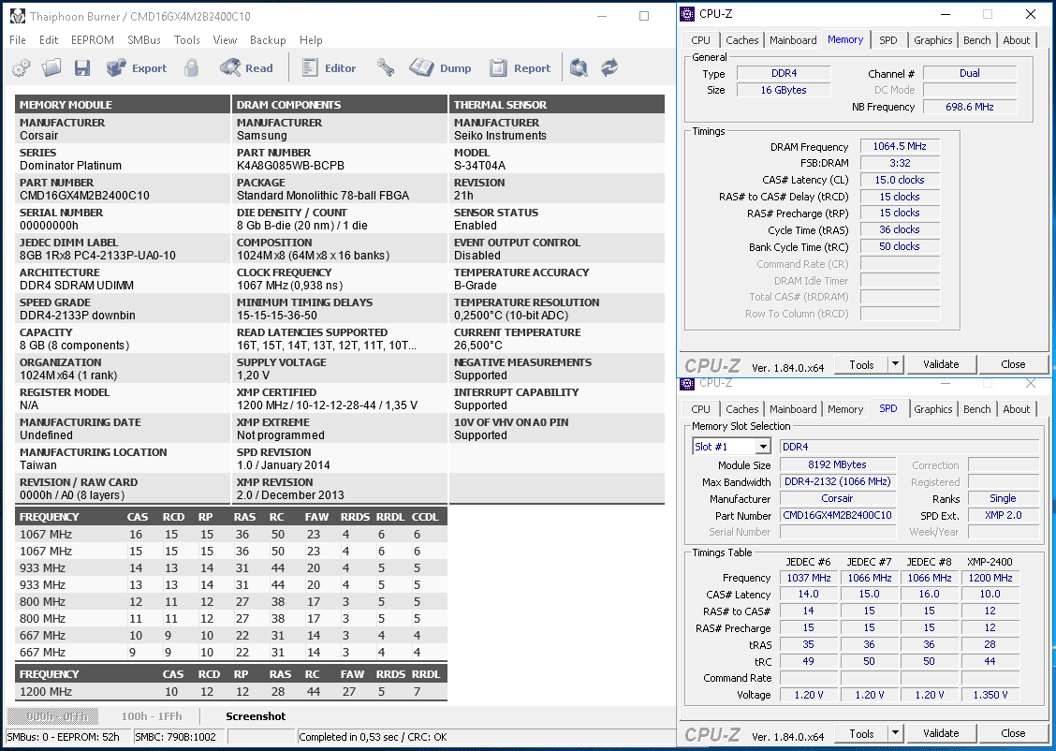Viewport: 1056px width, 751px height.
Task: Click the Dump toolbar button
Action: tap(440, 68)
